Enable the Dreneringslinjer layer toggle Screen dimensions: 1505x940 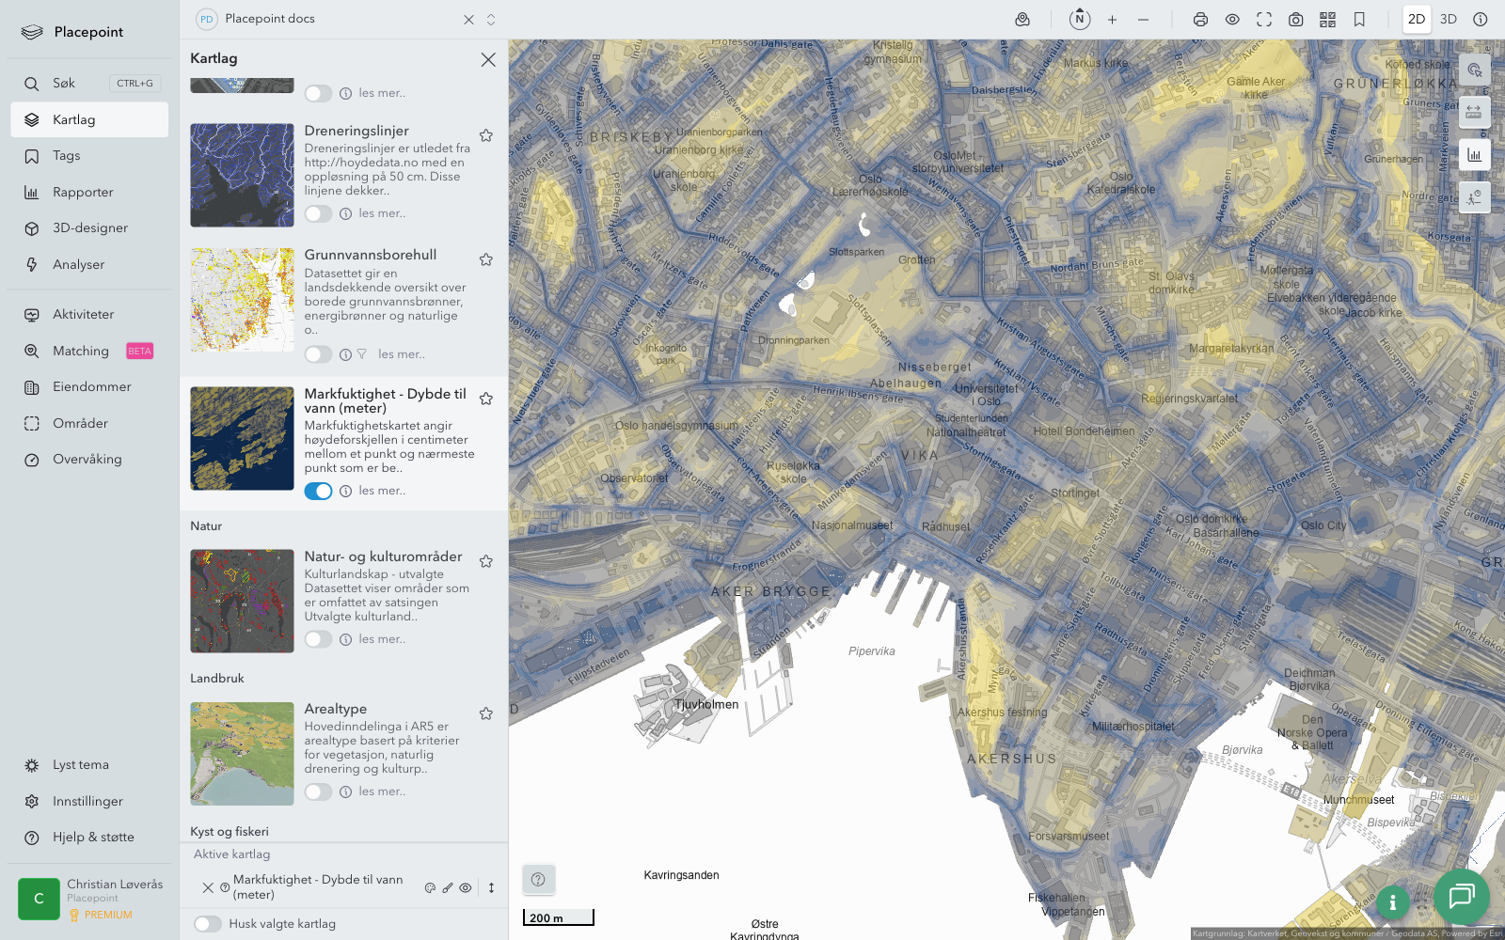click(318, 213)
